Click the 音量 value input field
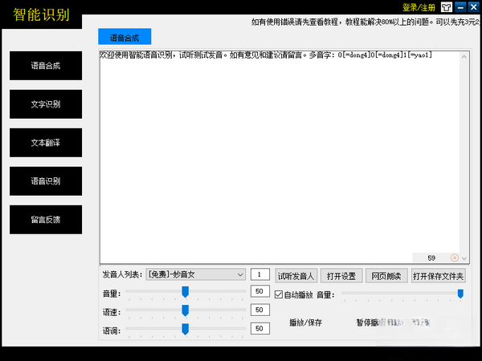The height and width of the screenshot is (361, 482). [260, 292]
